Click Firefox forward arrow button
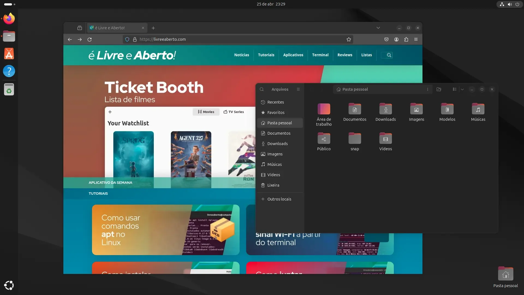The image size is (524, 295). [80, 39]
